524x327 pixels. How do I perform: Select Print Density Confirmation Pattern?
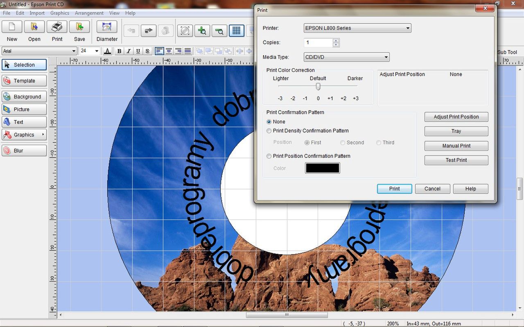tap(269, 131)
